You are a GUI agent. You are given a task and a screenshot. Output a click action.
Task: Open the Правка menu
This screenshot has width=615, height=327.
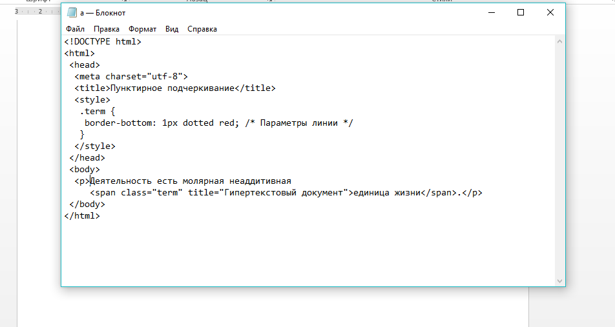point(107,29)
